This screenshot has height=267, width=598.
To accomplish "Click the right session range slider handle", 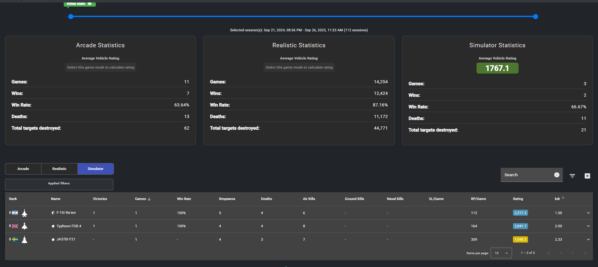I will pos(536,17).
